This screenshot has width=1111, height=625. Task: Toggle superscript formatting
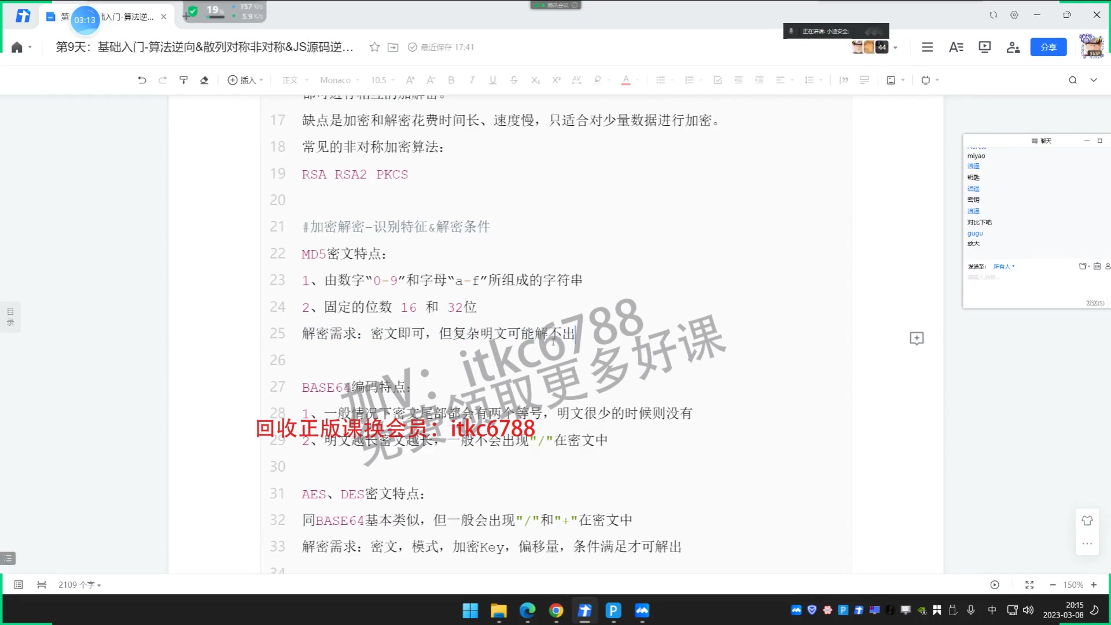click(556, 80)
